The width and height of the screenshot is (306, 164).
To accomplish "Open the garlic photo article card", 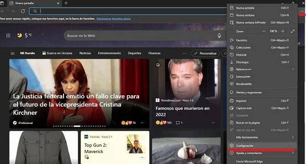I will (x=186, y=151).
